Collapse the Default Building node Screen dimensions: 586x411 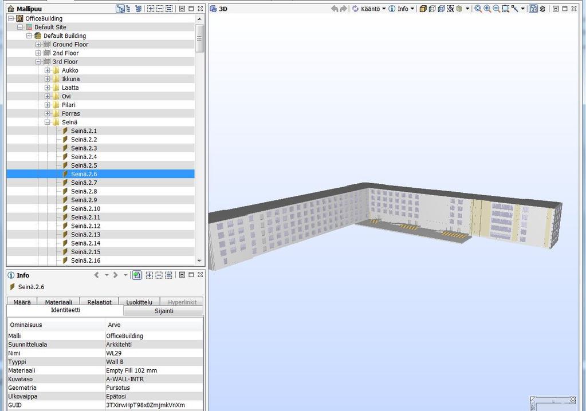[29, 35]
